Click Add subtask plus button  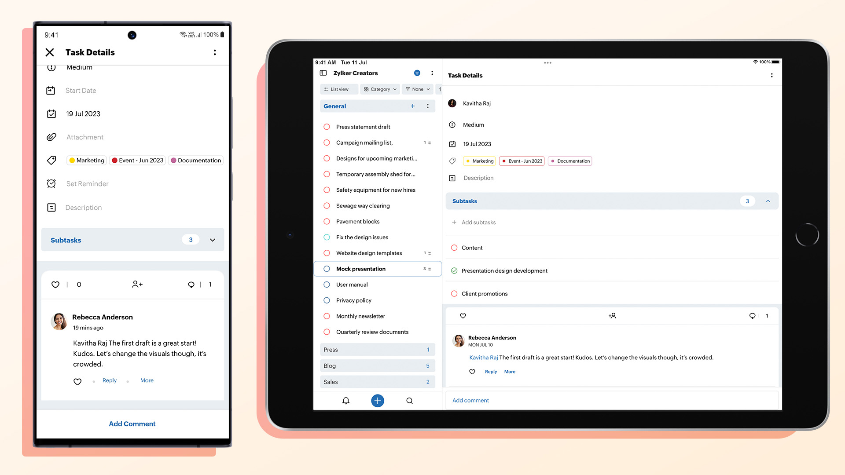(x=455, y=222)
